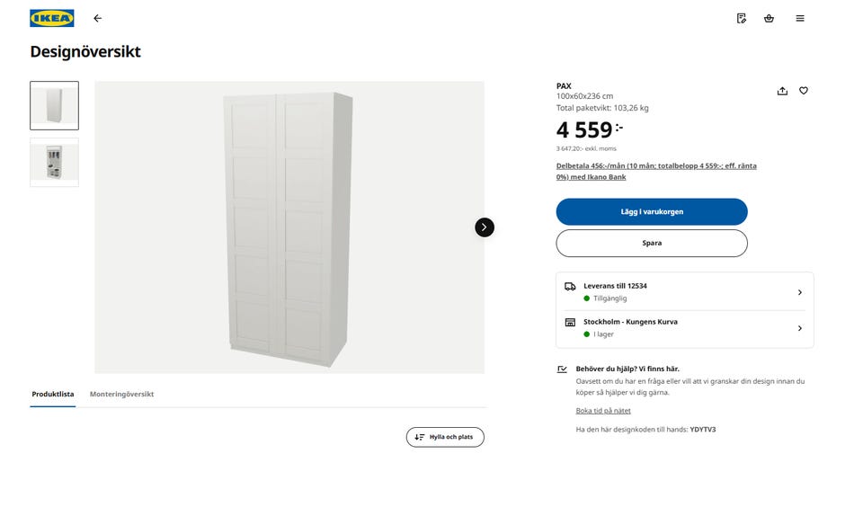This screenshot has height=516, width=863.
Task: Open the shopping list note icon
Action: [x=742, y=18]
